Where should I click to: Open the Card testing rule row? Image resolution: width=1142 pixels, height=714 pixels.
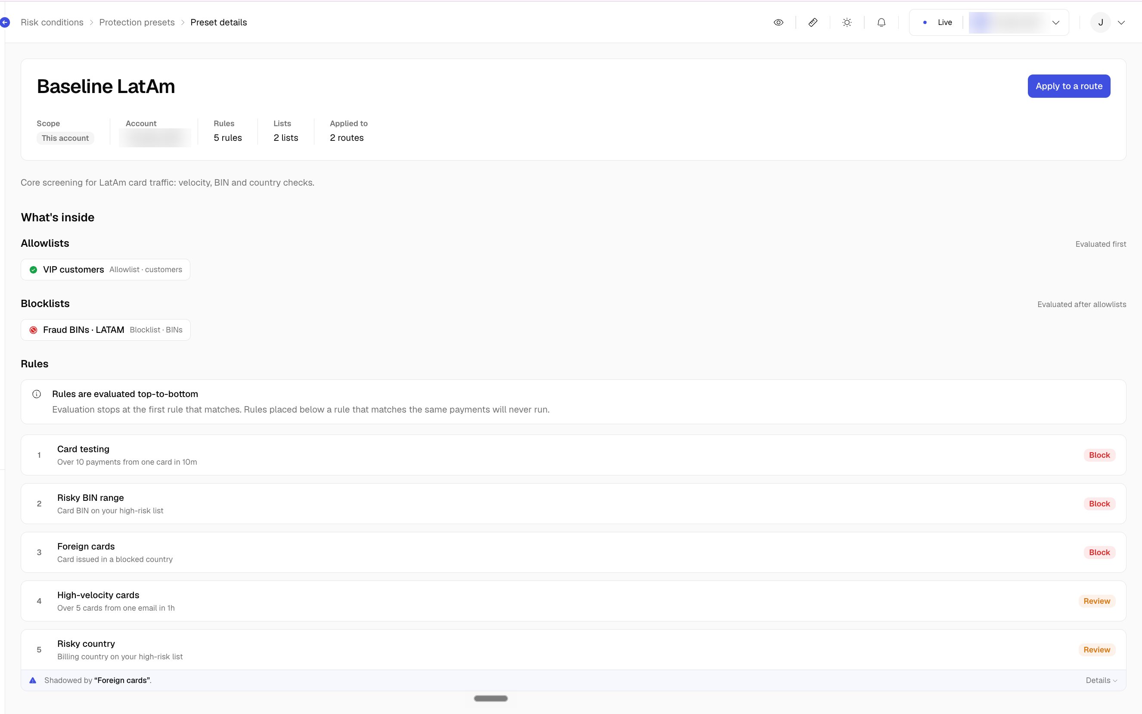click(x=573, y=455)
